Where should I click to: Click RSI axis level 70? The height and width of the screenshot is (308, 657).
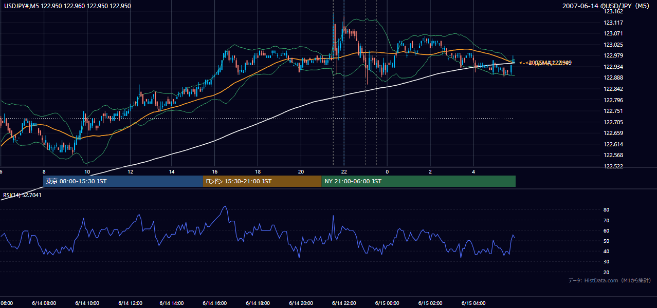(x=606, y=220)
